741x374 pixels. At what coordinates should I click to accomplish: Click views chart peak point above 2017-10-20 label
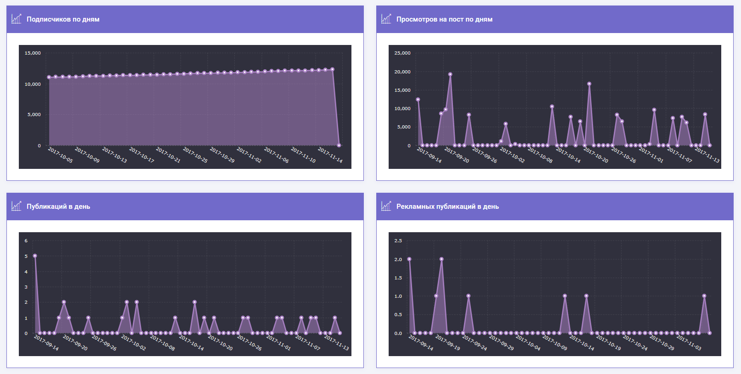tap(589, 84)
